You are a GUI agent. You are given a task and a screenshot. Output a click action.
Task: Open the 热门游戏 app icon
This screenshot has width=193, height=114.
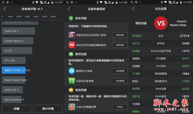tap(72, 35)
